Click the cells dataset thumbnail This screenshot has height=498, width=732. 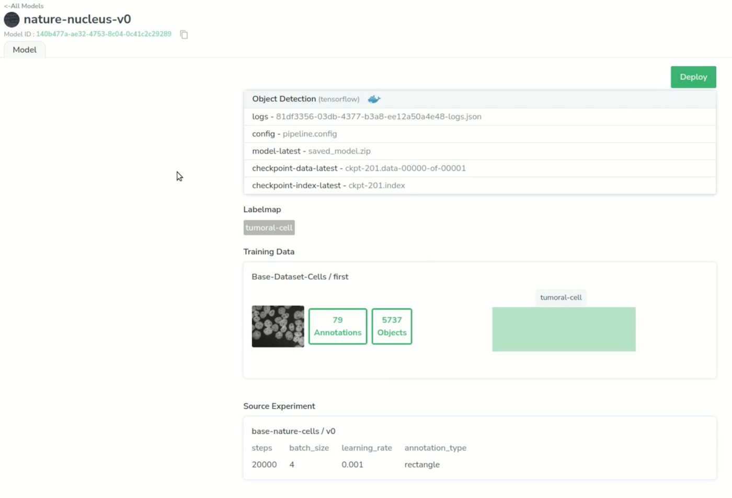coord(278,326)
